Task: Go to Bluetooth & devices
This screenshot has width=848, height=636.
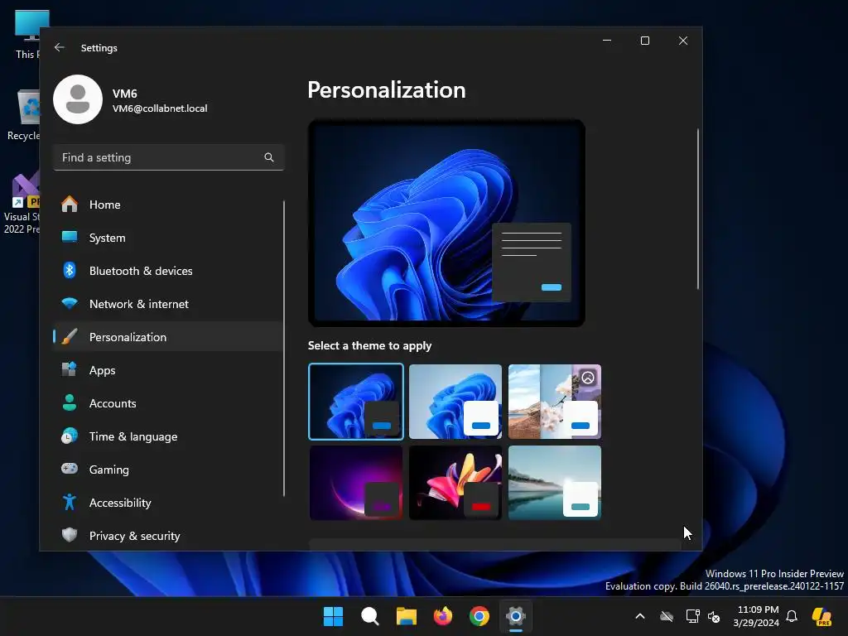Action: tap(168, 271)
